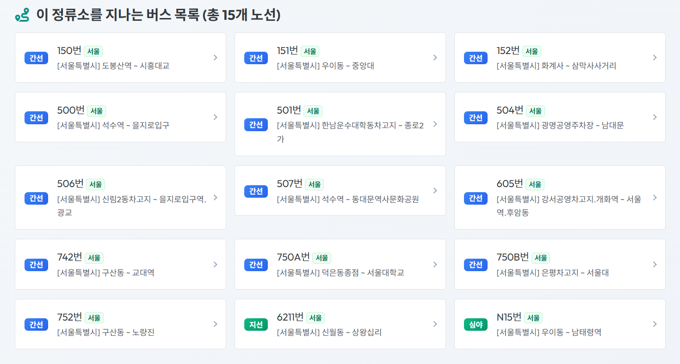
Task: Click the green 심야 badge on the N15번 card
Action: point(476,324)
